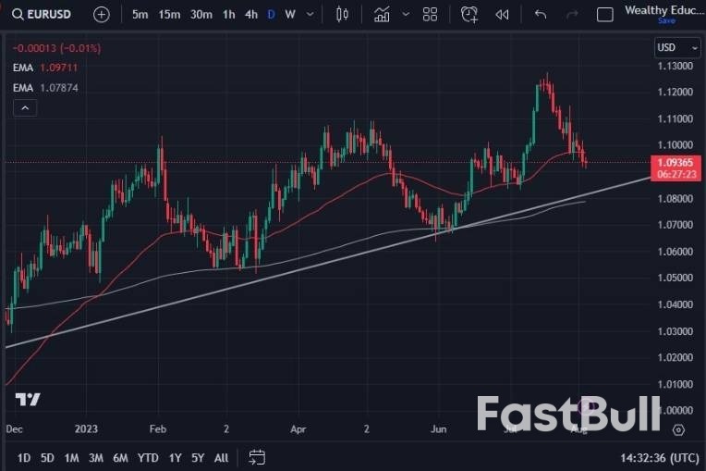706x471 pixels.
Task: Click the EURUSD symbol search
Action: point(43,15)
